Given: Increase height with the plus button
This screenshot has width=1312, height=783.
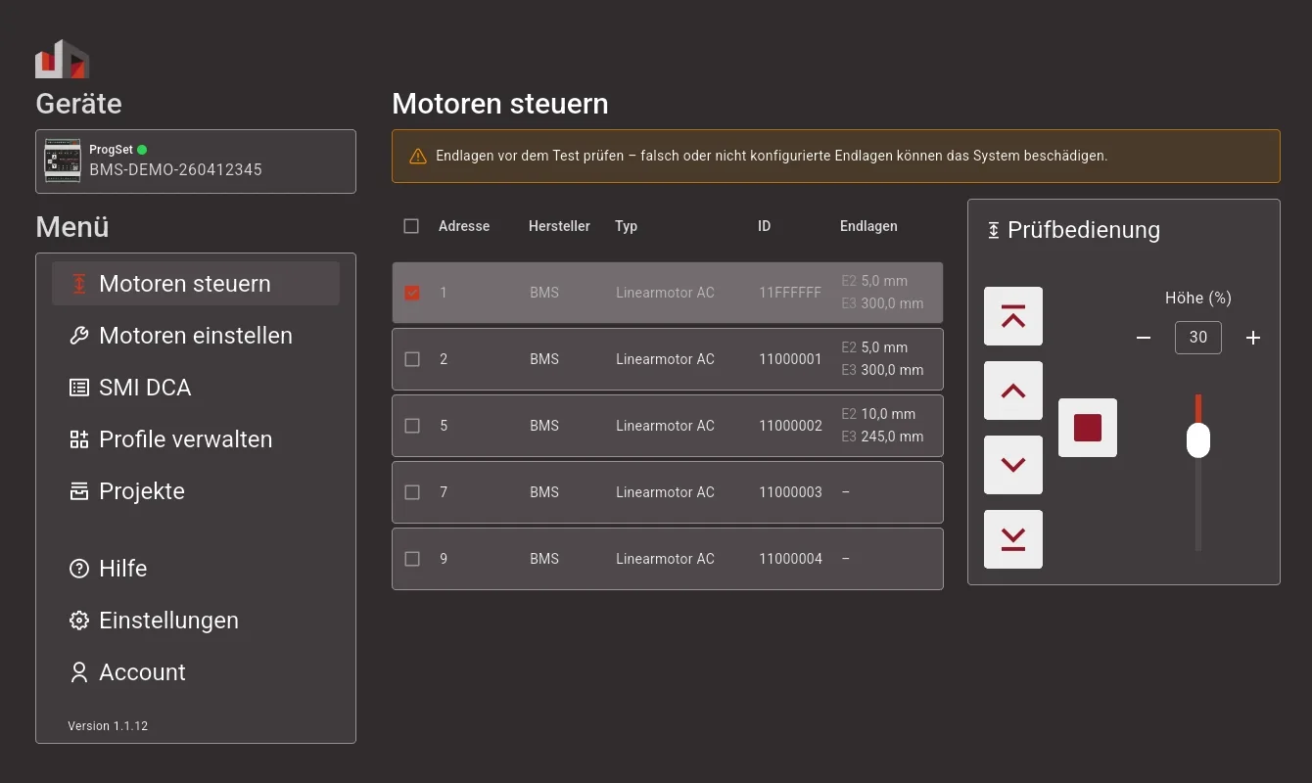Looking at the screenshot, I should 1253,338.
